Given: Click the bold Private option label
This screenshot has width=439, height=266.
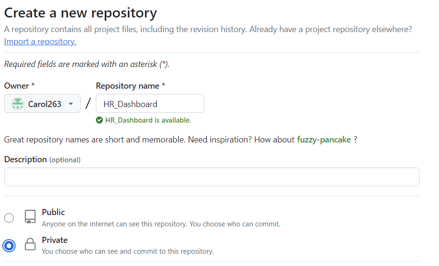Looking at the screenshot, I should coord(55,240).
